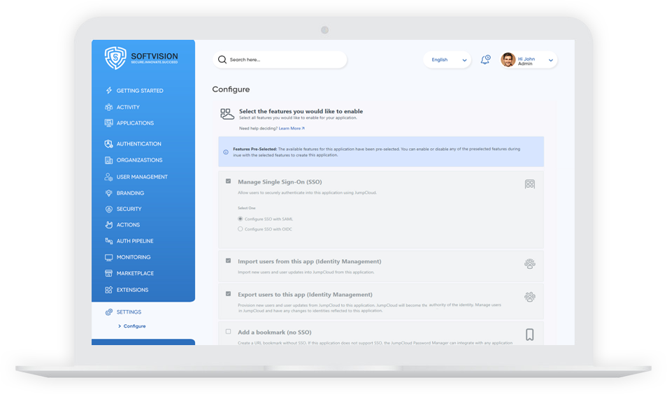
Task: Click the Activity sidebar icon
Action: (109, 107)
